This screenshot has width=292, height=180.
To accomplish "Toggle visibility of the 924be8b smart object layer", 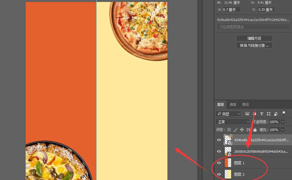I will 219,140.
